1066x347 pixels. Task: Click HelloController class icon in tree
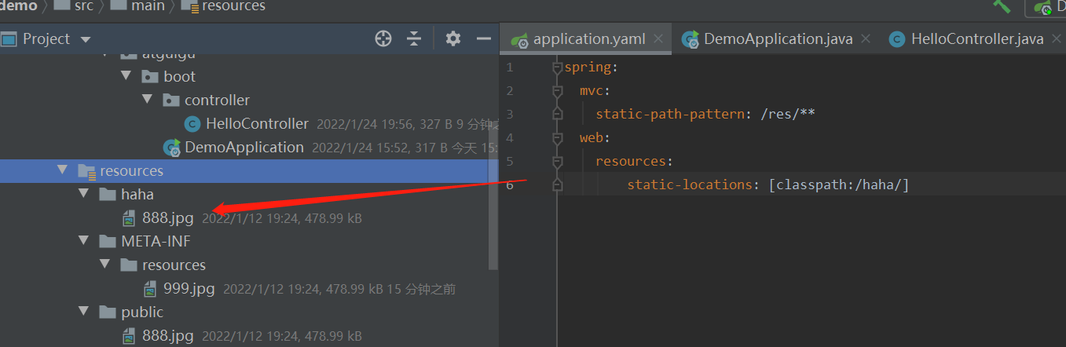pos(192,123)
